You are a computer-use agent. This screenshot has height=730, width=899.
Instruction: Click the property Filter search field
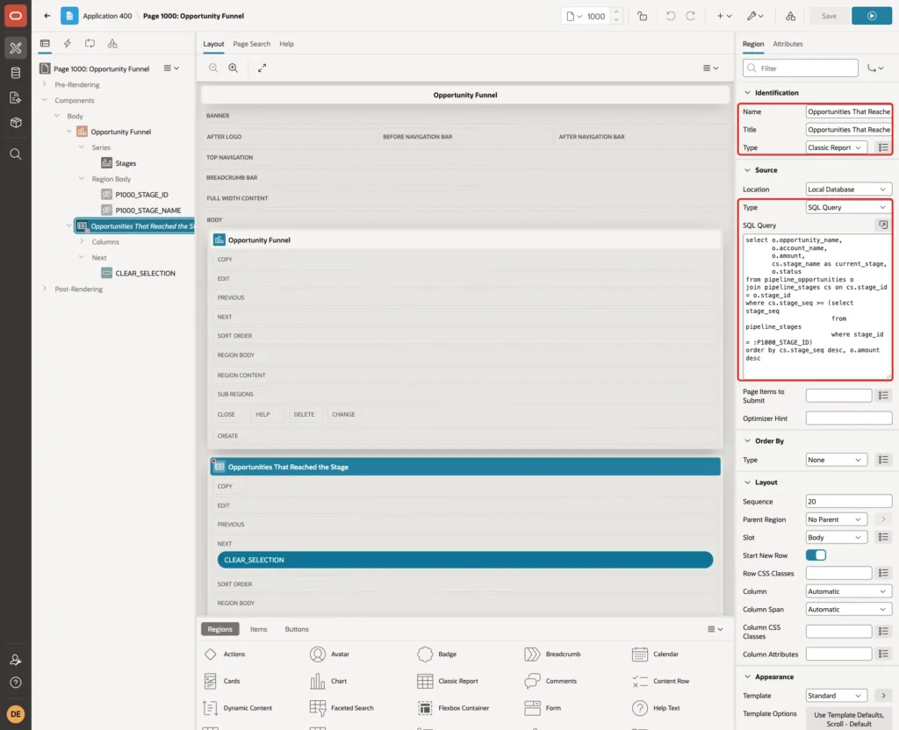801,68
